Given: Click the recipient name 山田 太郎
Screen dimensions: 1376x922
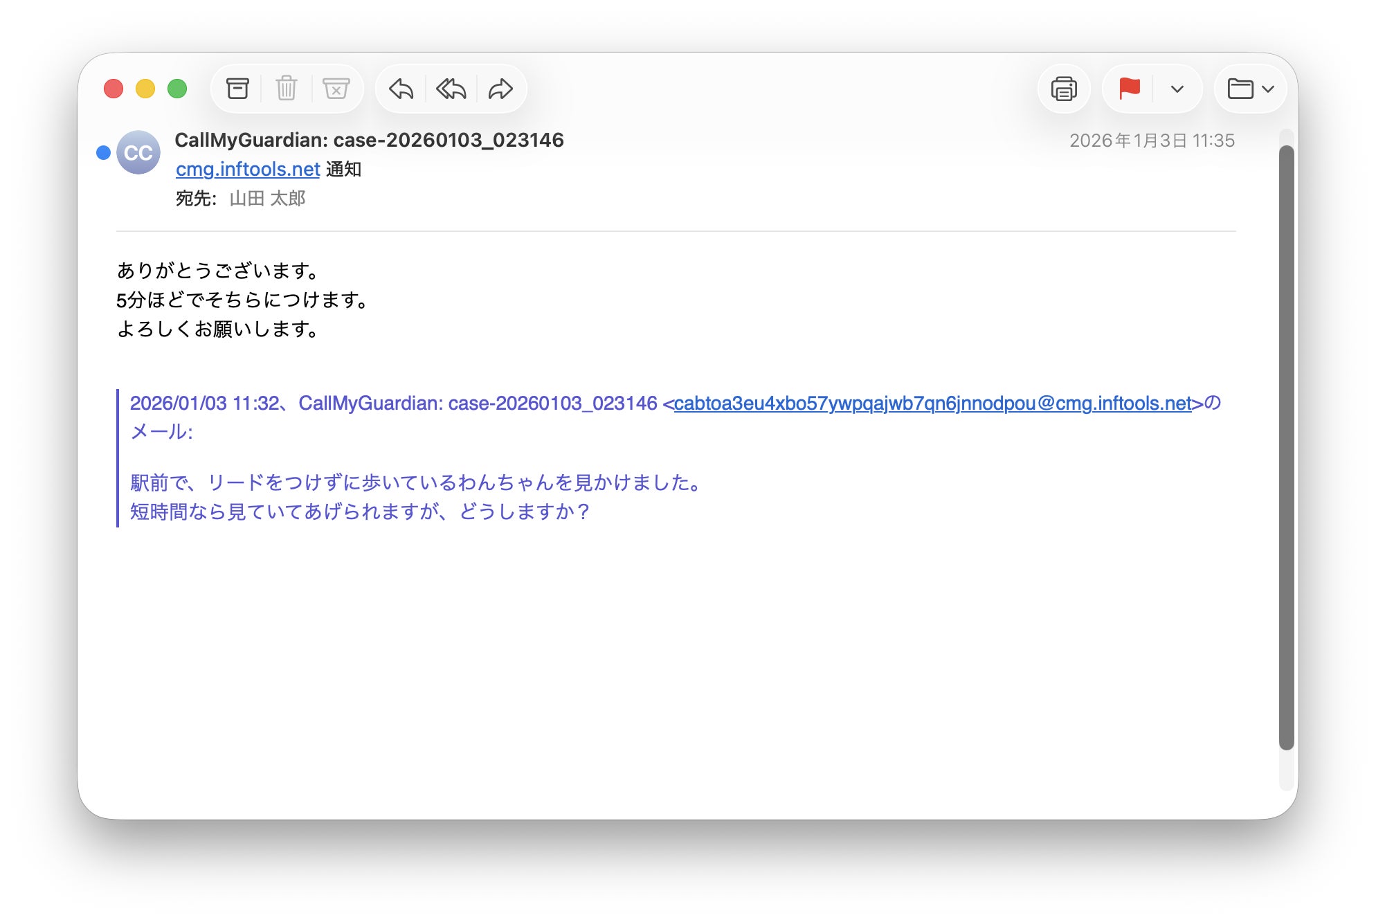Looking at the screenshot, I should [x=267, y=199].
